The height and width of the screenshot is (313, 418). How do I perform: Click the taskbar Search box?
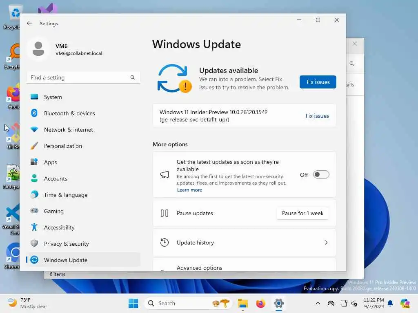(188, 303)
